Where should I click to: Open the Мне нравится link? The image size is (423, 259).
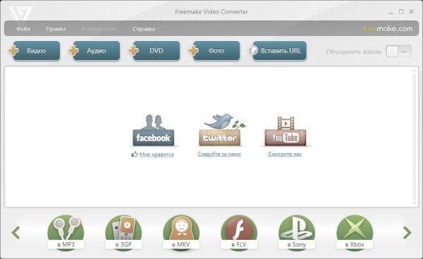click(157, 155)
